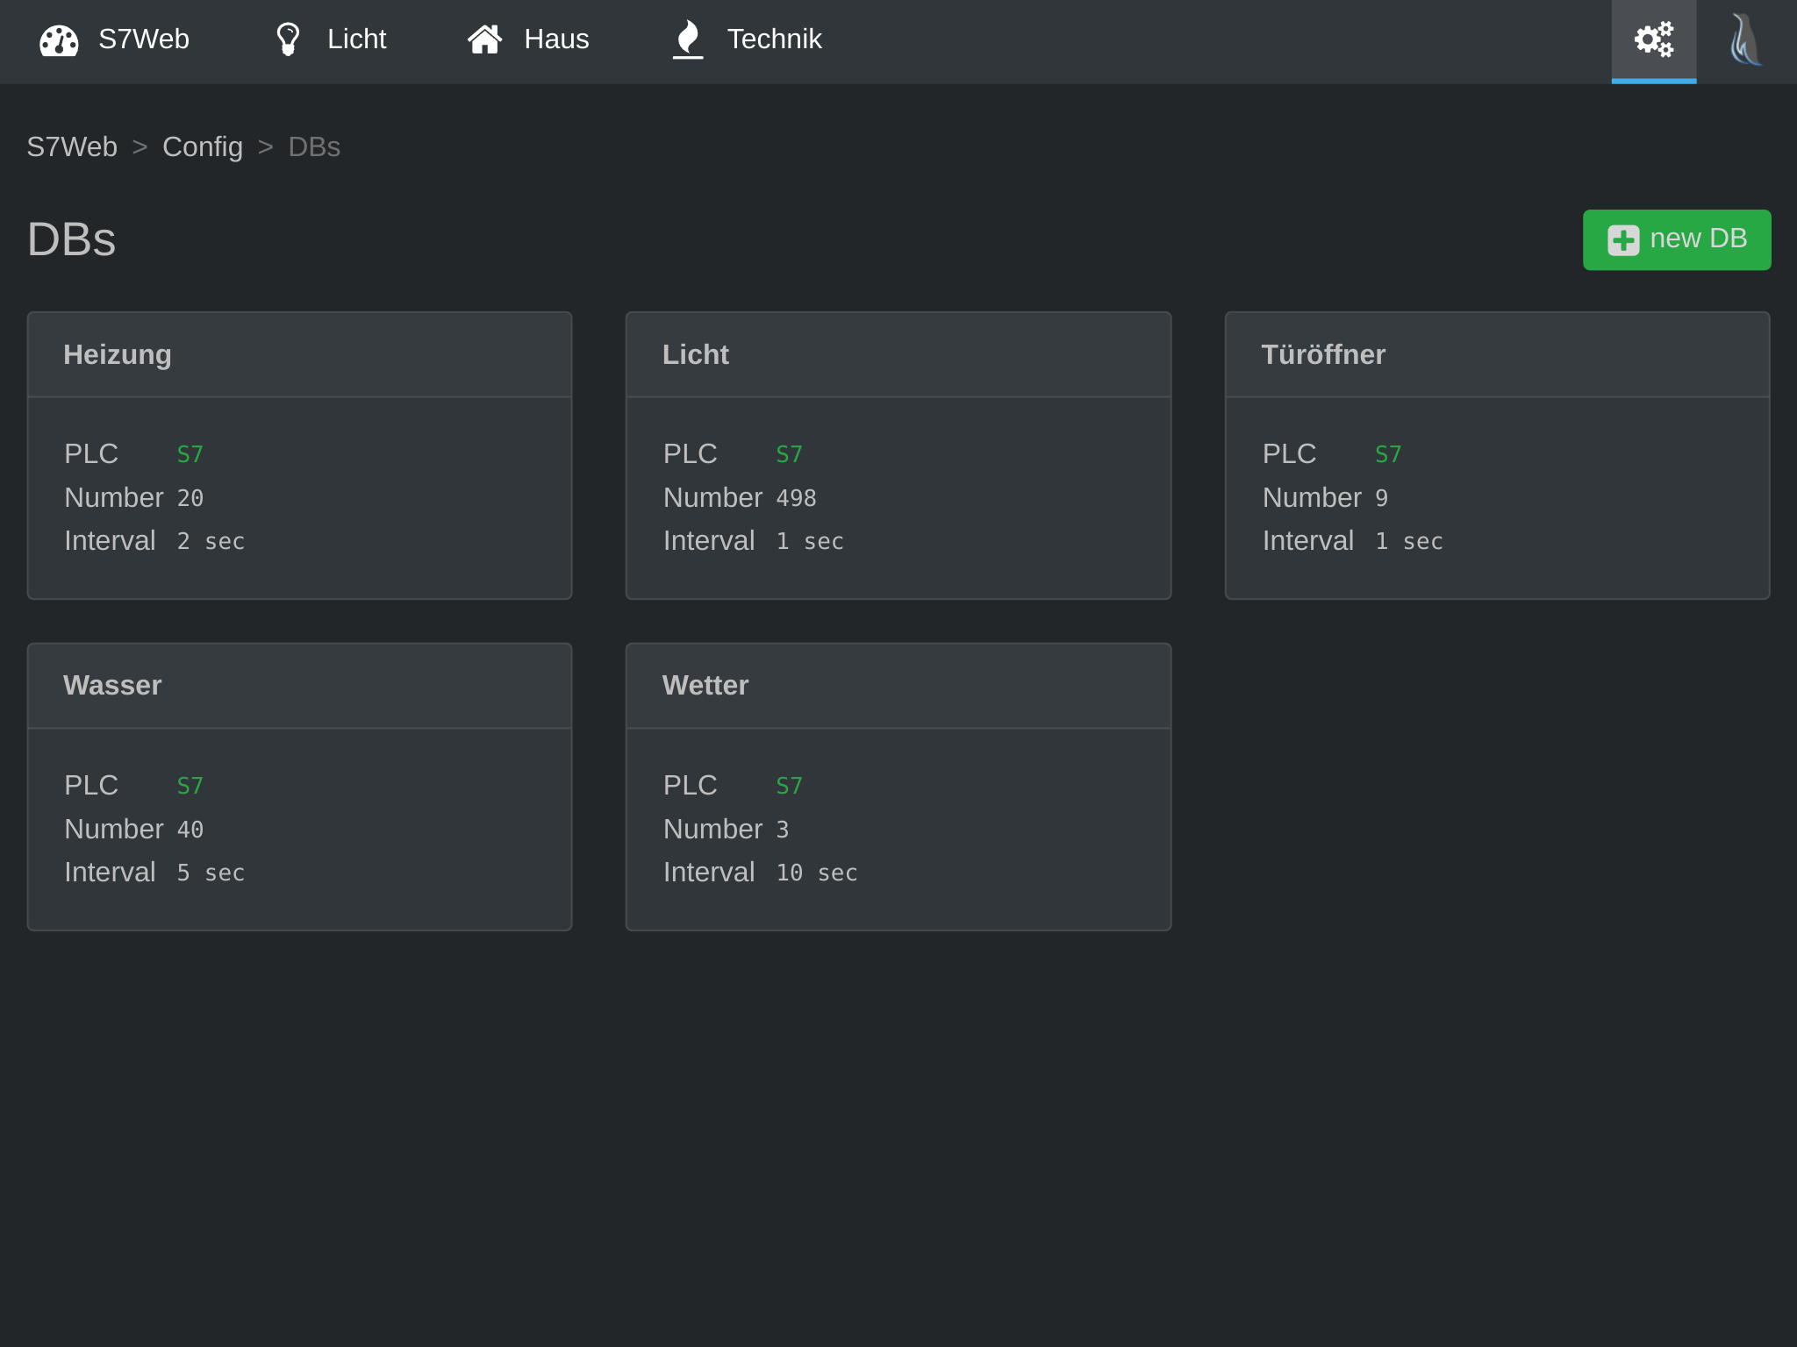Image resolution: width=1797 pixels, height=1347 pixels.
Task: Click number 498 in Licht card
Action: click(x=797, y=498)
